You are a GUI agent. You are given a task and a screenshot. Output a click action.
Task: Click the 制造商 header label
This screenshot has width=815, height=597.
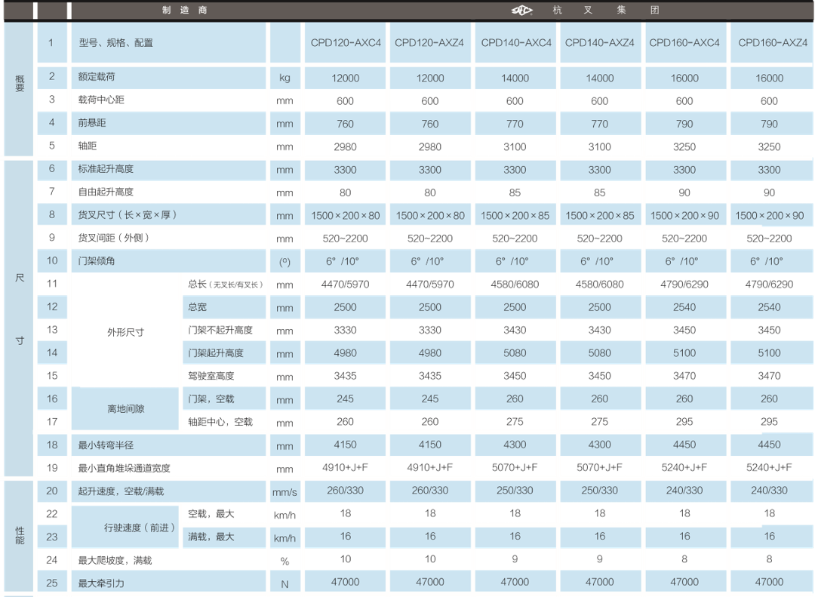[x=183, y=11]
